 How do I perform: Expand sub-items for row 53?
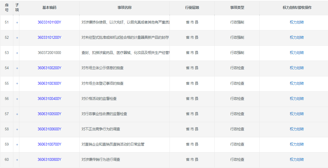pos(17,53)
